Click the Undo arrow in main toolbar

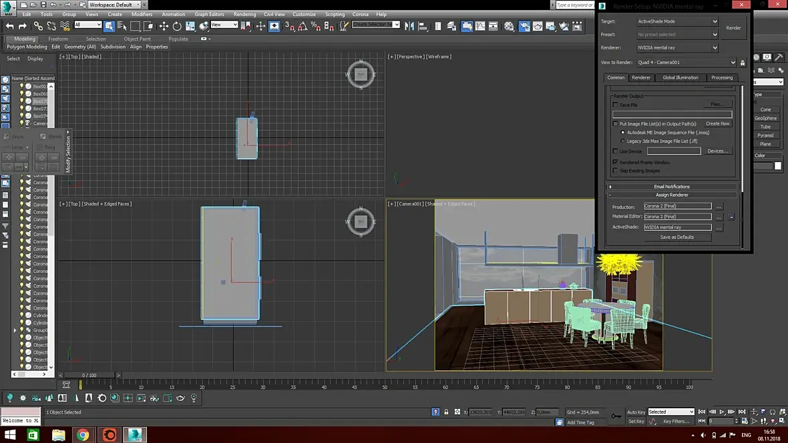click(10, 26)
